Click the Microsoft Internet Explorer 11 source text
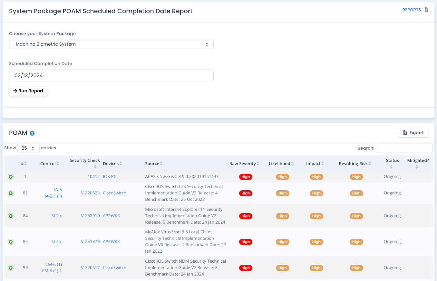 click(x=185, y=216)
